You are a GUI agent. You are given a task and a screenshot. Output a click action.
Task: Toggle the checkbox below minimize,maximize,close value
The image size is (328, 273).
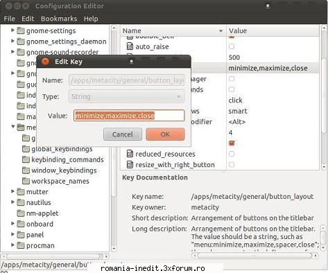point(232,79)
